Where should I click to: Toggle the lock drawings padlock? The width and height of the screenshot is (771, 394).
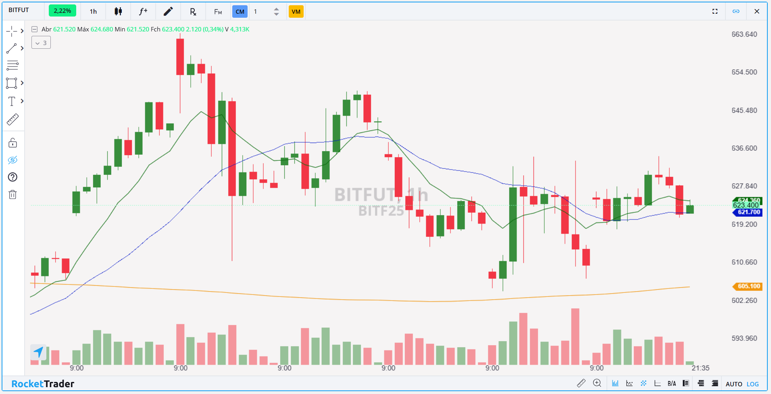[13, 143]
